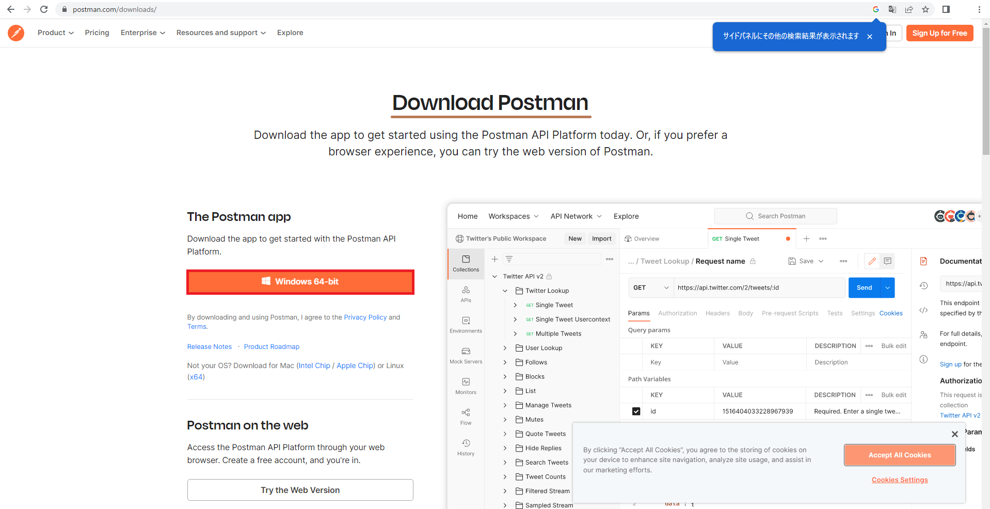Select the Single Tweet Usercontext request
This screenshot has height=509, width=990.
(x=573, y=320)
